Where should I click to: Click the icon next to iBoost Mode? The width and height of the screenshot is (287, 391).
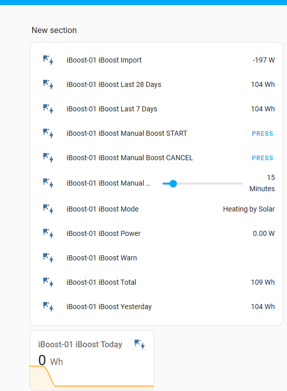[x=48, y=209]
